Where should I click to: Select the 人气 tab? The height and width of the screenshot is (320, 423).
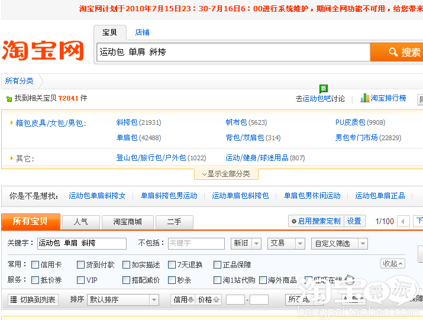pos(81,222)
